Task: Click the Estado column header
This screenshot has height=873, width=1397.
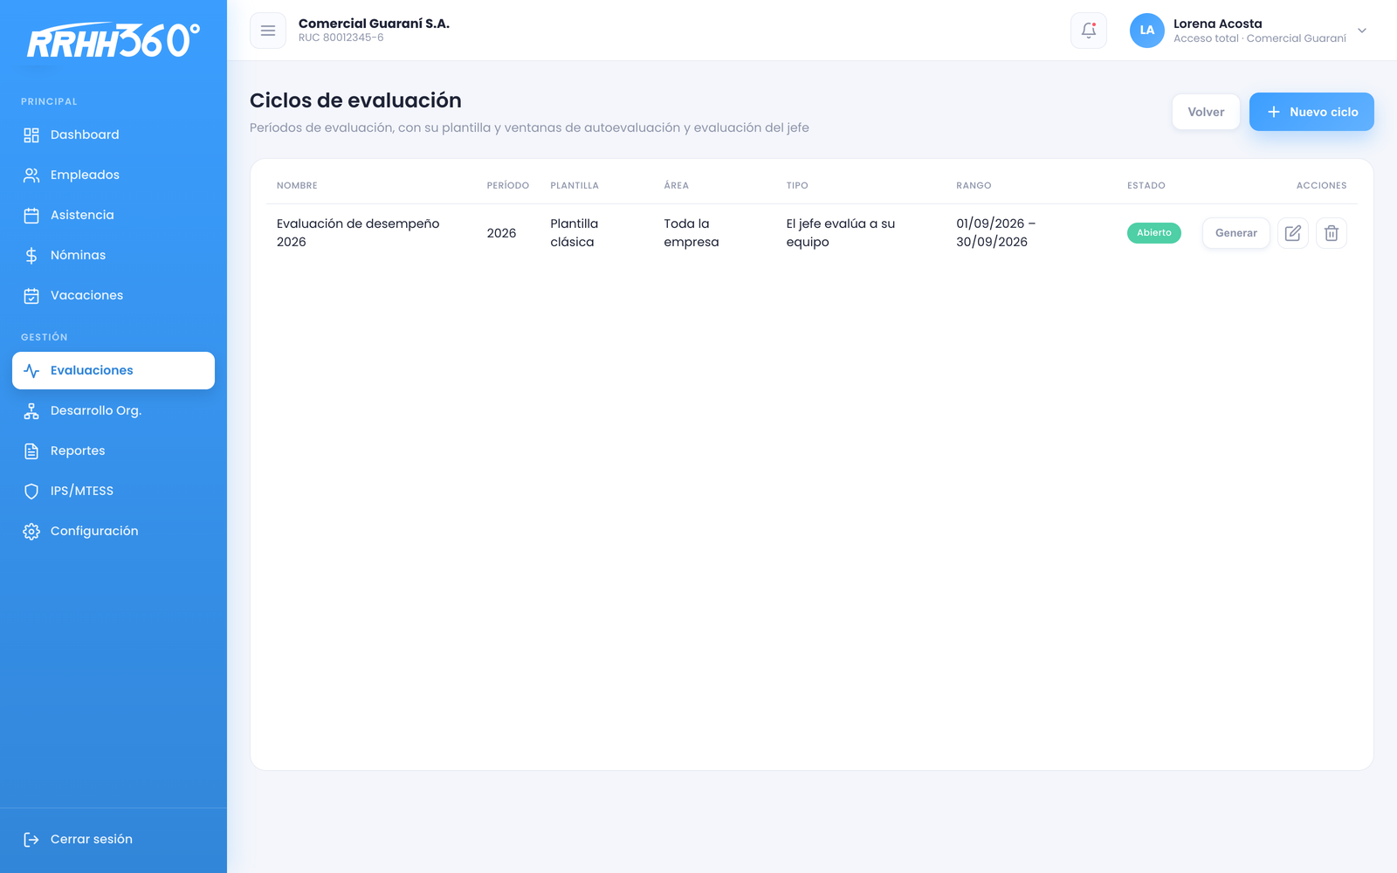Action: pos(1146,185)
